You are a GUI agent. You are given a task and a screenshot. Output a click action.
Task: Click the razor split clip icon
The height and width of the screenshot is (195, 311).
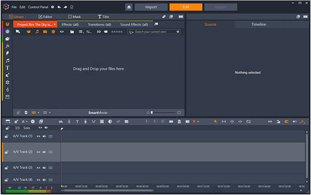171,121
